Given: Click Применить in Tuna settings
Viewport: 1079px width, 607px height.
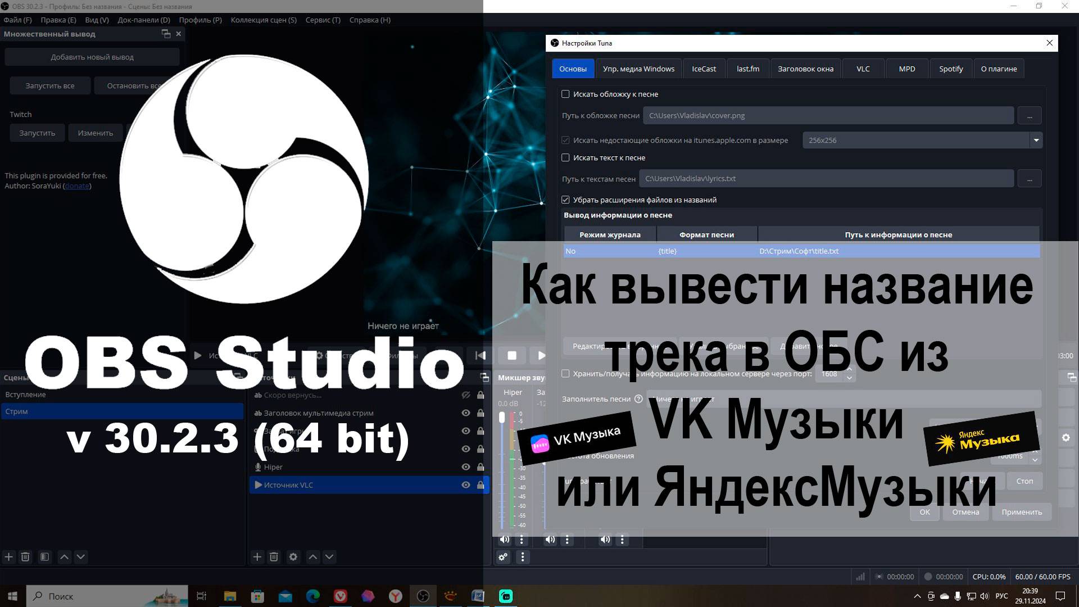Looking at the screenshot, I should [1022, 512].
